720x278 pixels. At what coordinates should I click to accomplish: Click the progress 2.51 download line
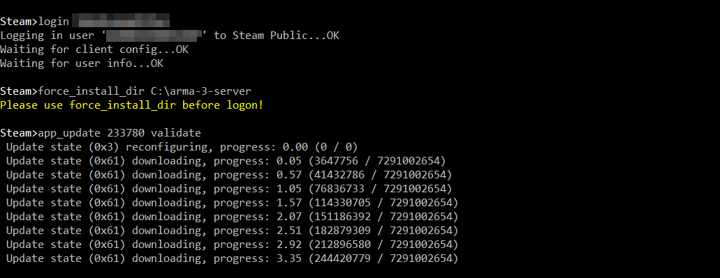click(x=233, y=231)
